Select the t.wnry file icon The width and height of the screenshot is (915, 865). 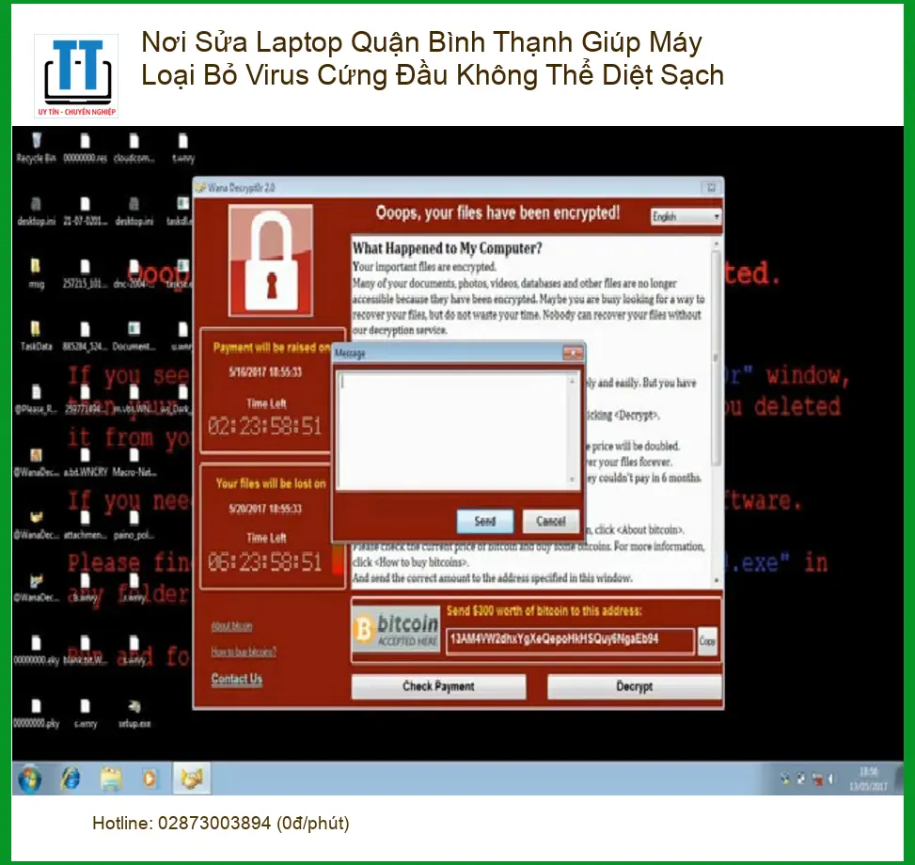(x=183, y=147)
